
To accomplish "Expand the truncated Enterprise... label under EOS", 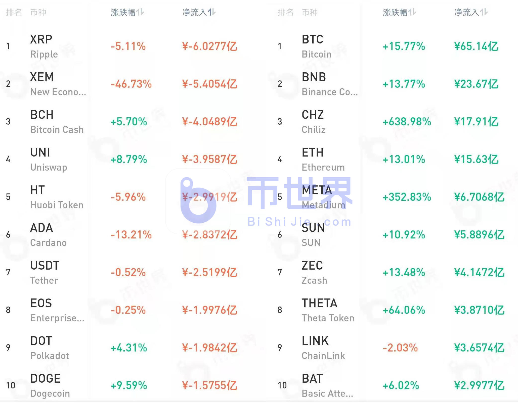I will [x=57, y=318].
